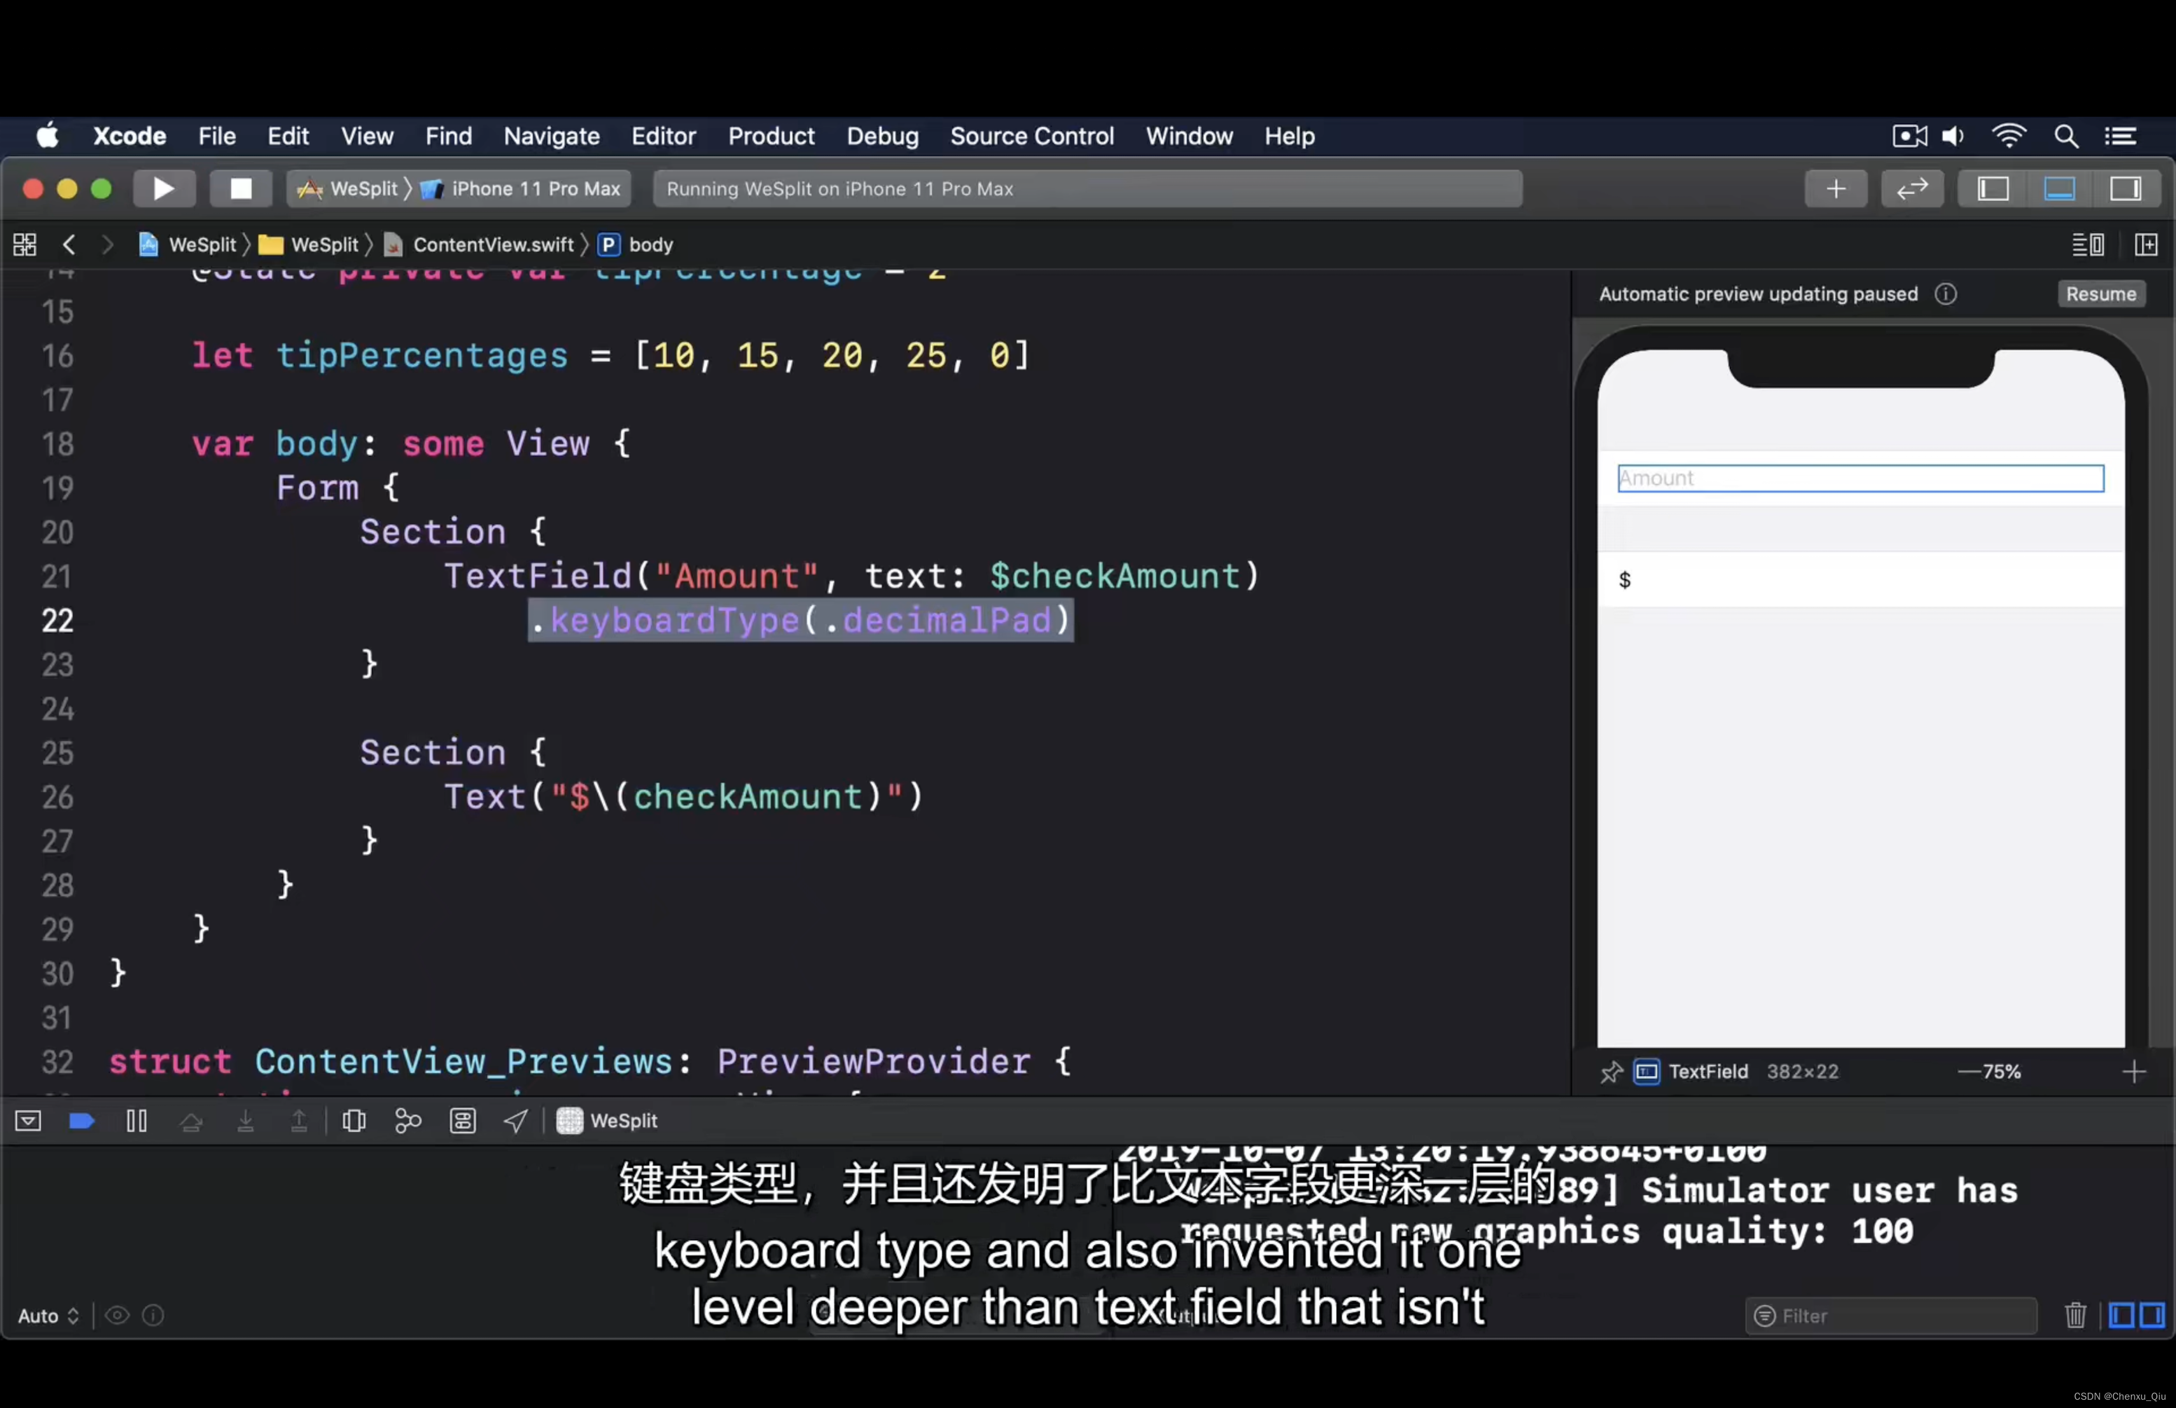Image resolution: width=2176 pixels, height=1408 pixels.
Task: Click the Run play button
Action: [x=164, y=189]
